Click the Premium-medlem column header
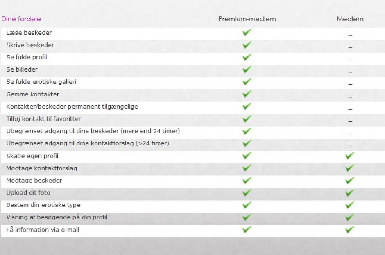This screenshot has height=255, width=385. 247,19
